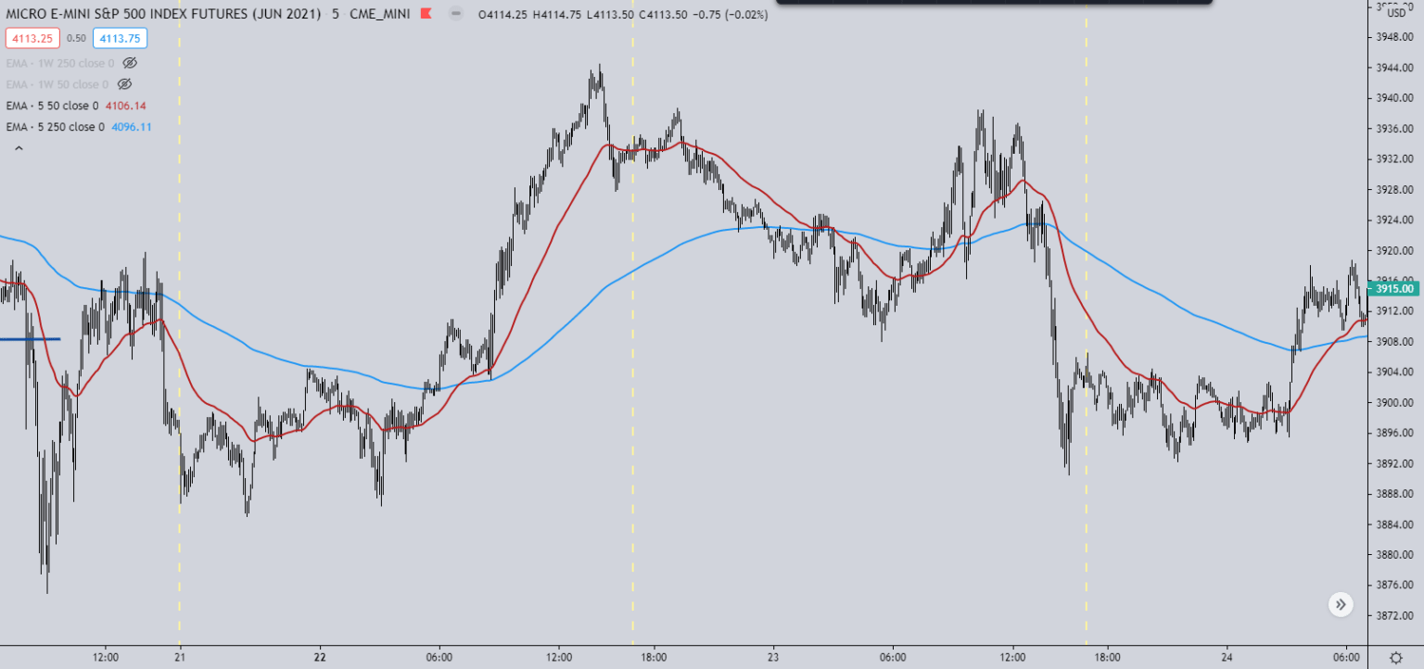Open chart settings gear icon
The height and width of the screenshot is (669, 1424).
[x=1396, y=657]
